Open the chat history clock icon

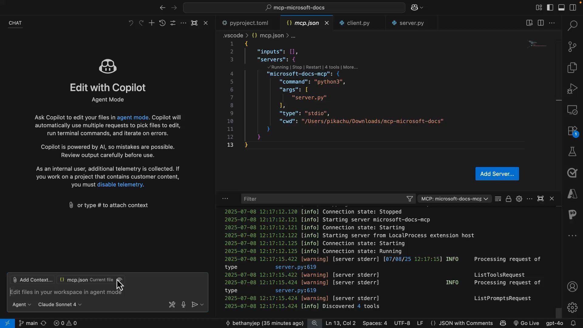coord(162,23)
